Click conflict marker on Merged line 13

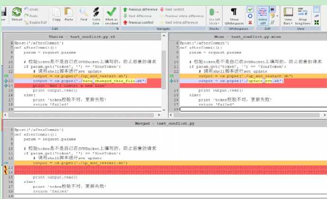coord(6,168)
